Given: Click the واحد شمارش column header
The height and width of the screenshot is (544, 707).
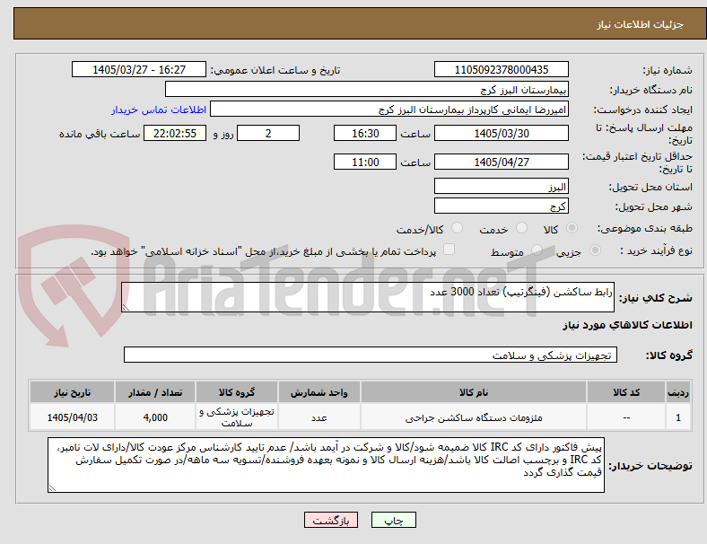Looking at the screenshot, I should point(319,392).
